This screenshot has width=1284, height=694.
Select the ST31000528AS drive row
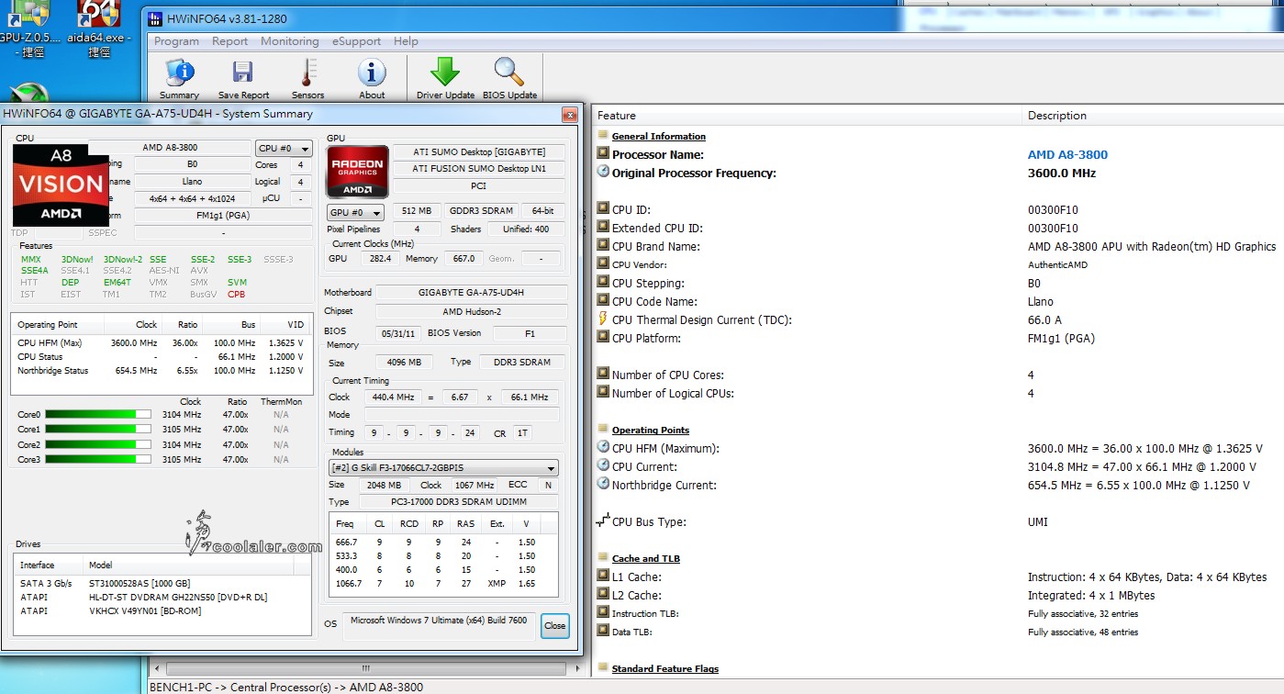click(x=162, y=584)
